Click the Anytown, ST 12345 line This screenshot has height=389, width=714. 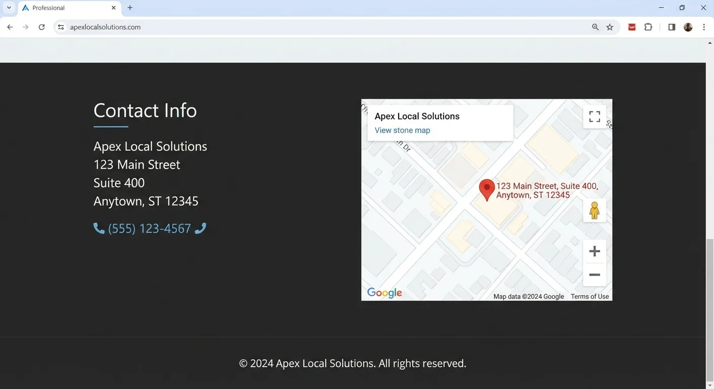[x=146, y=201]
